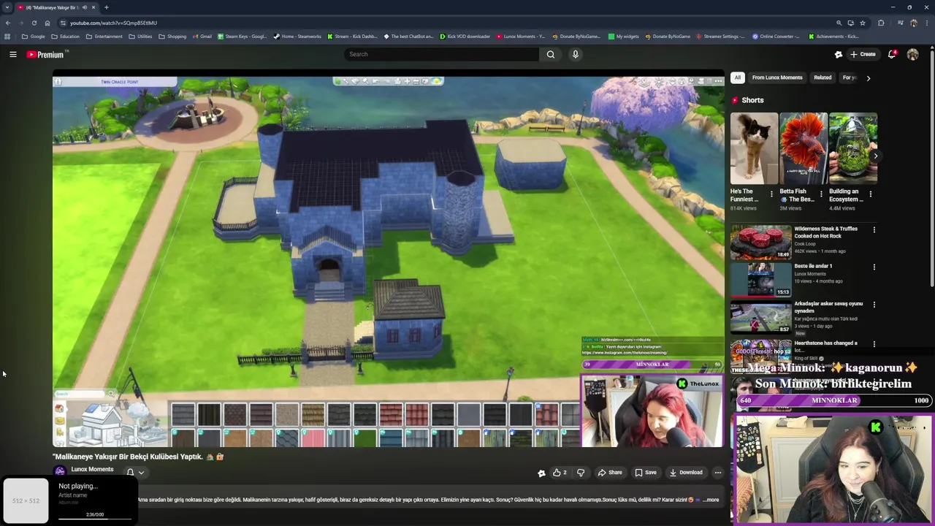Play the Wilderness Steak & Truffles thumbnail
The width and height of the screenshot is (935, 526).
[760, 242]
